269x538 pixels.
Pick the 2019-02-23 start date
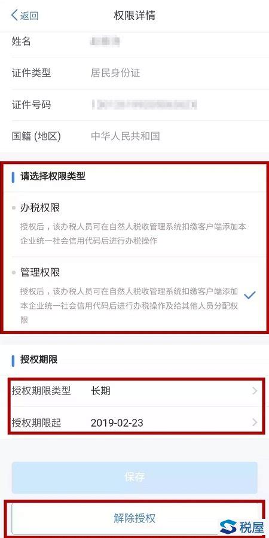pyautogui.click(x=117, y=423)
